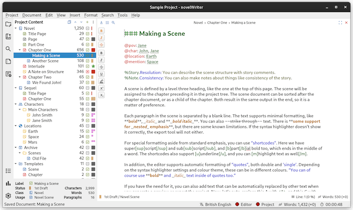Open document search magnifier in editor header
Image resolution: width=353 pixels, height=210 pixels.
click(x=113, y=23)
